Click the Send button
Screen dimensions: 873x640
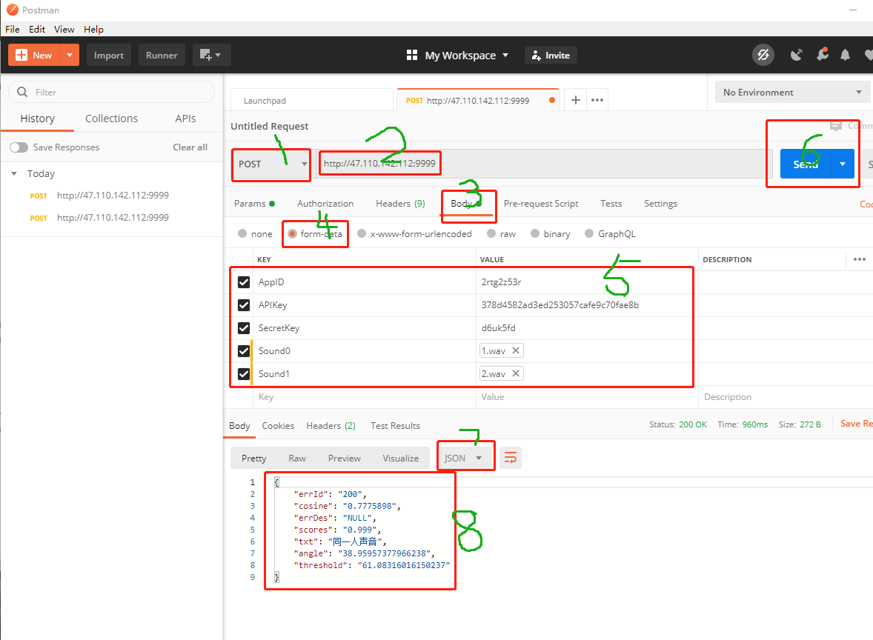tap(806, 164)
